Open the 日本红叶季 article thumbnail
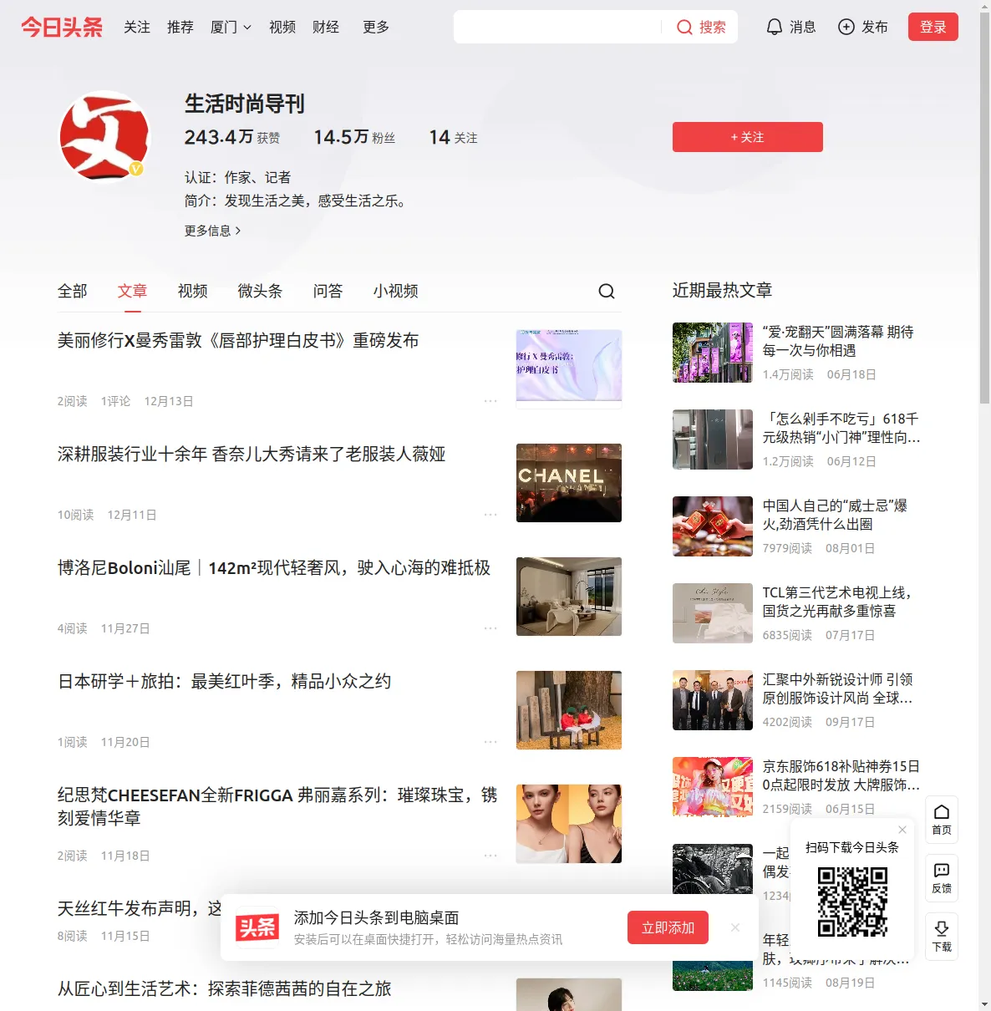 coord(569,710)
